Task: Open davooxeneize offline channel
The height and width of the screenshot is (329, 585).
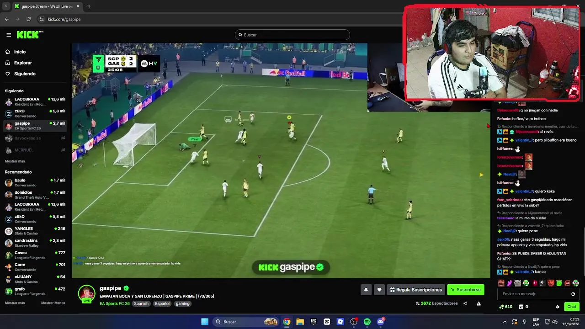Action: [x=35, y=138]
